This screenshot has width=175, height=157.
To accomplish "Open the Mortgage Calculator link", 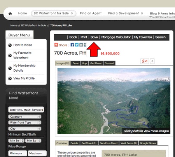I will point(116,37).
